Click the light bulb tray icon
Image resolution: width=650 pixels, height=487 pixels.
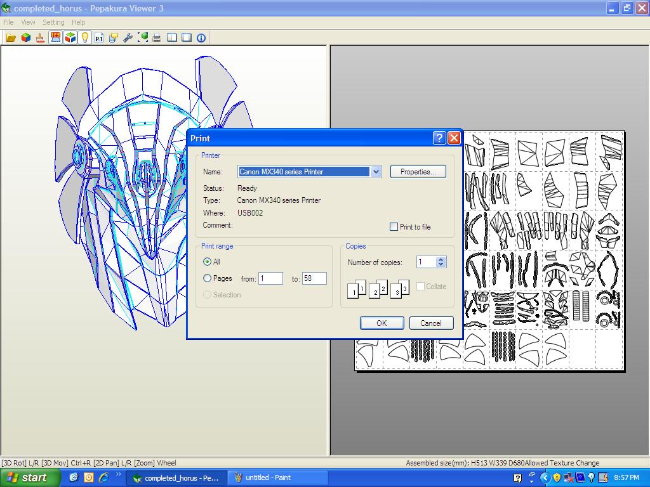tap(591, 478)
